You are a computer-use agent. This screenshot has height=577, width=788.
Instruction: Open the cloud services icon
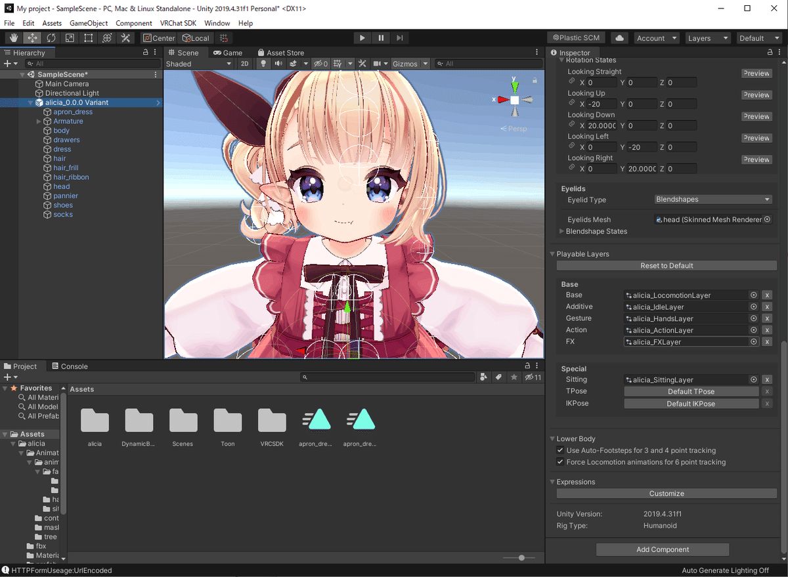(x=619, y=38)
